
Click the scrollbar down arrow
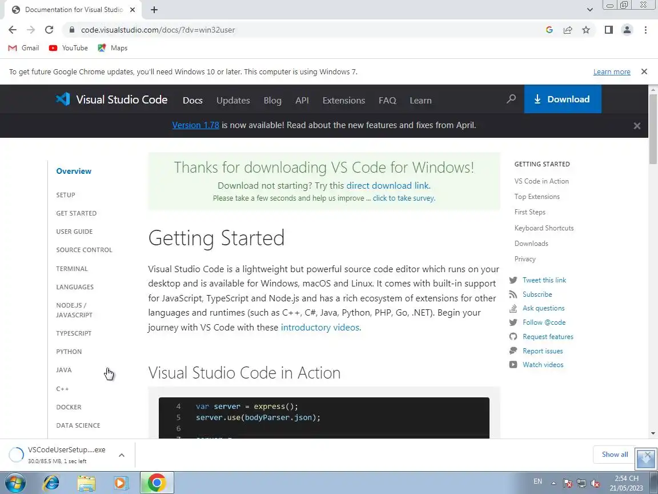(653, 433)
